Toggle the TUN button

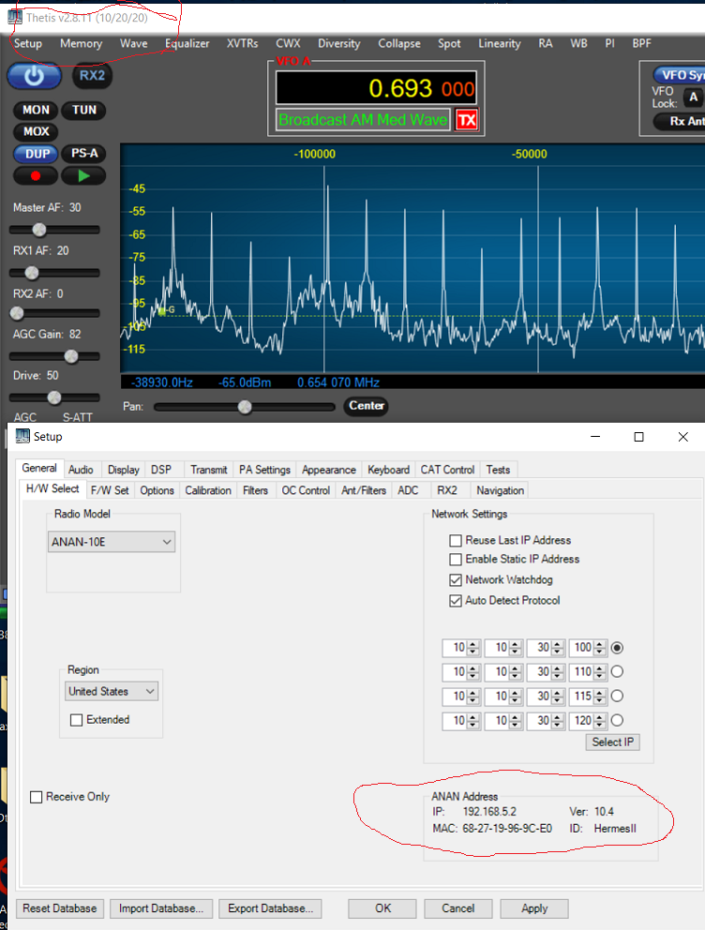83,110
